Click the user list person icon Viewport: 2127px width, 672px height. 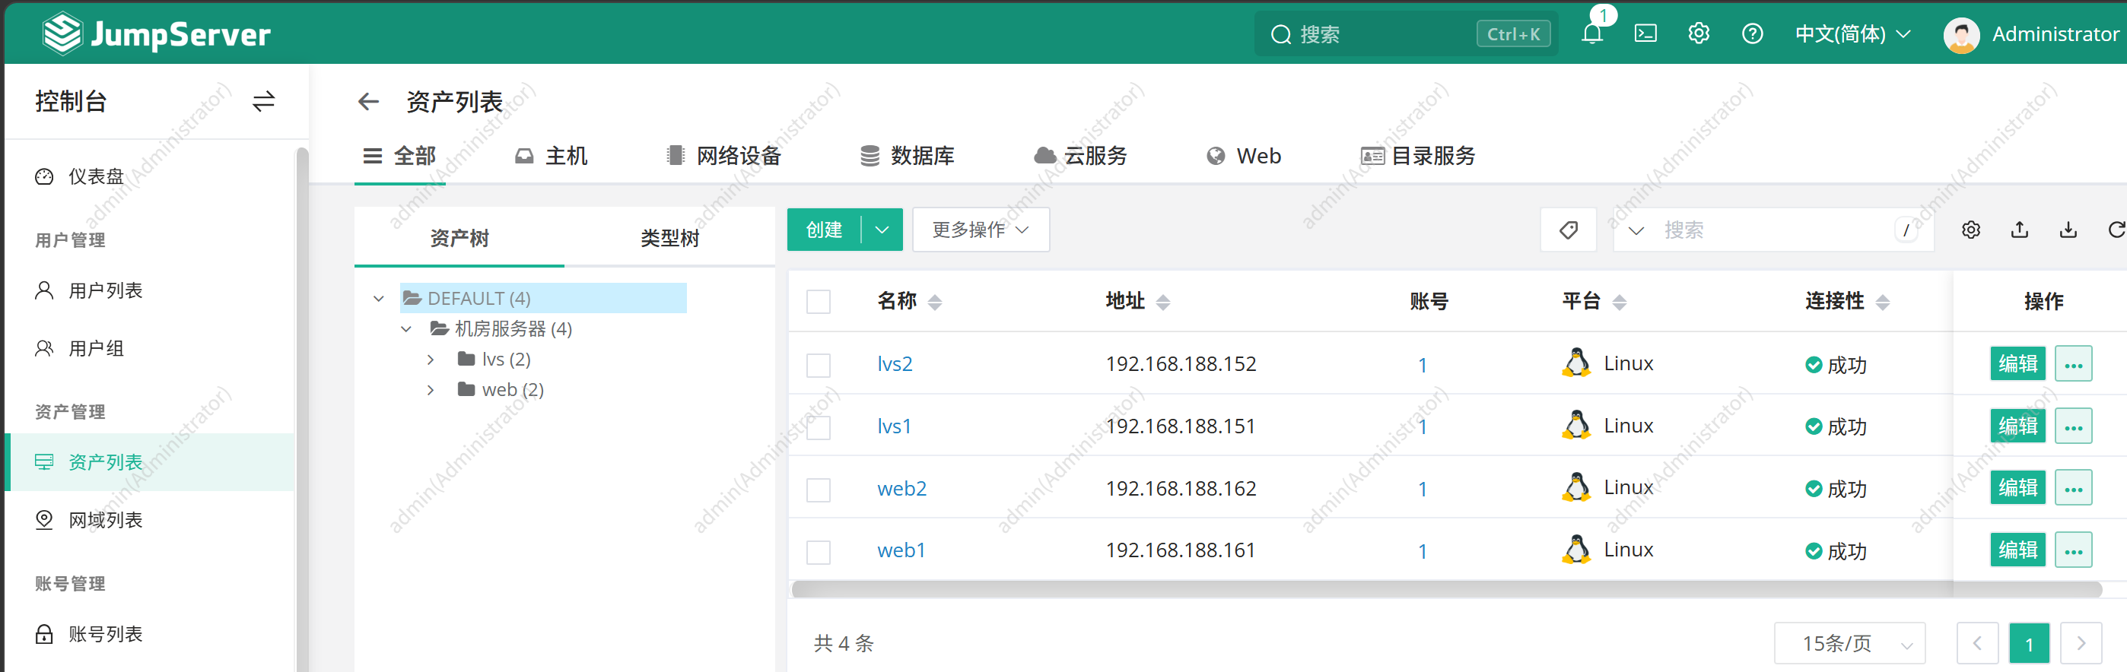pyautogui.click(x=45, y=290)
